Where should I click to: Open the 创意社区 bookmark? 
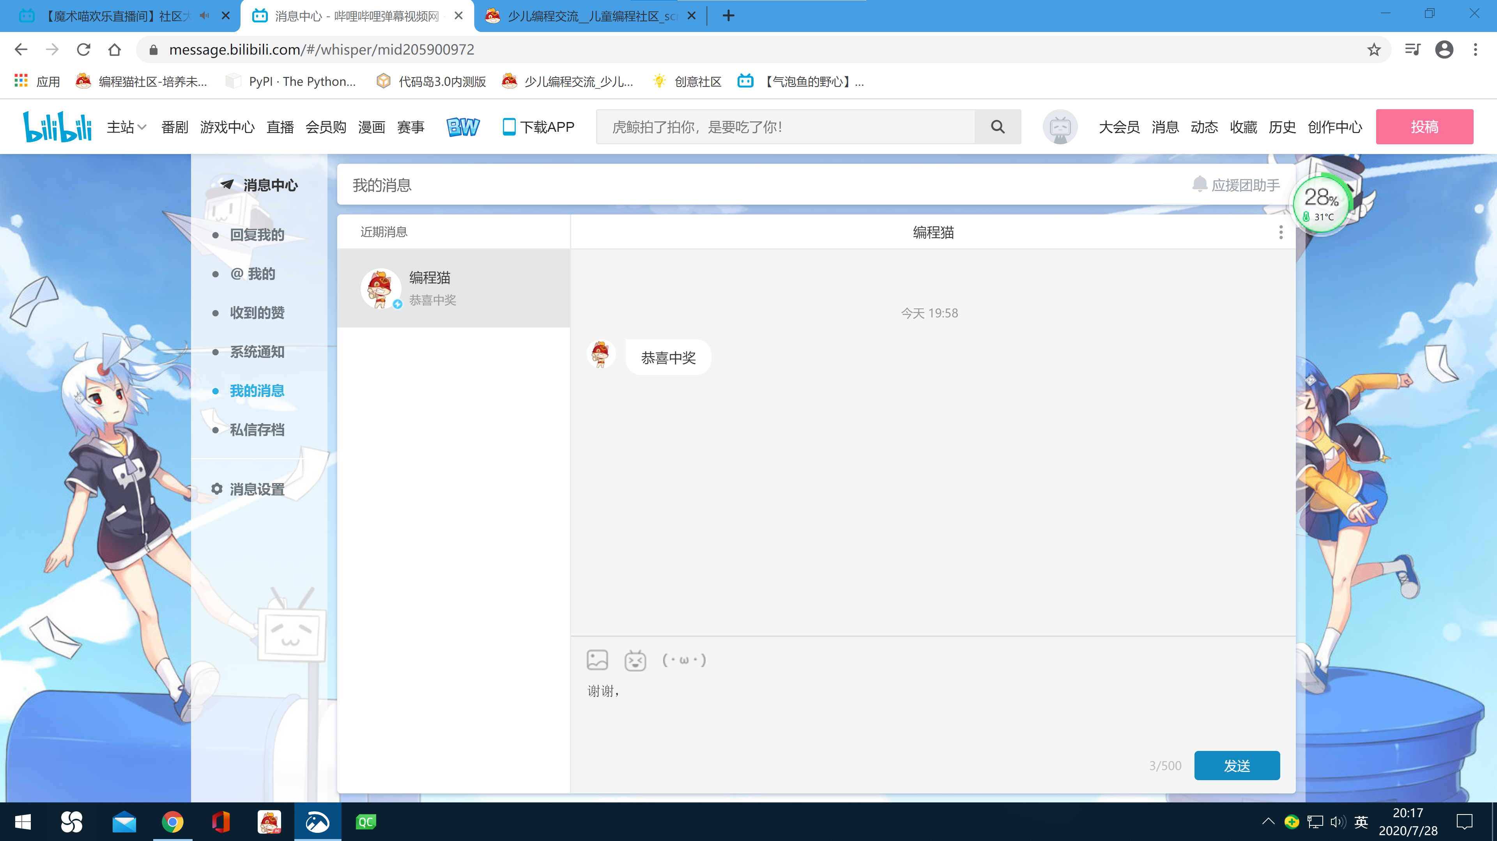(687, 81)
